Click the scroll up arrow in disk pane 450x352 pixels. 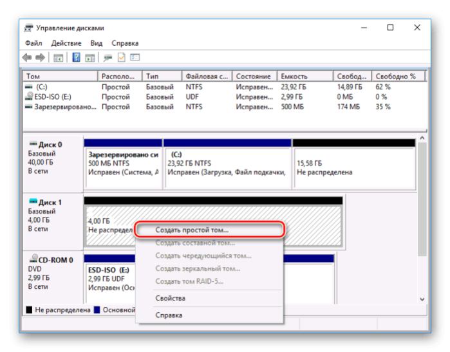422,138
